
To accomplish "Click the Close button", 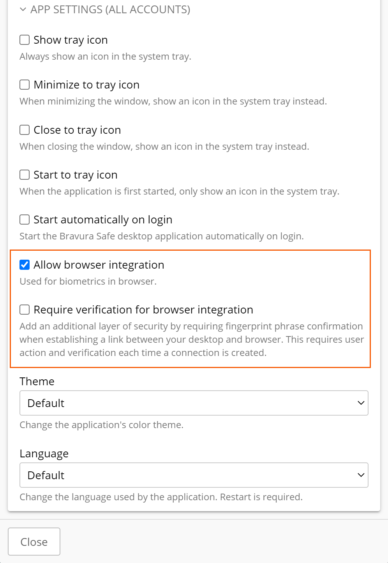I will tap(34, 542).
